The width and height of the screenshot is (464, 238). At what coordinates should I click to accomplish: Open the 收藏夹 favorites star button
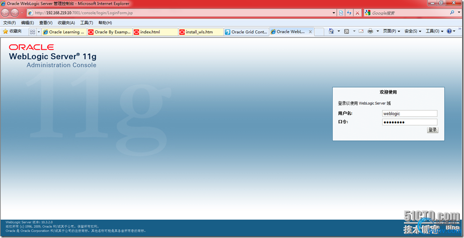[x=13, y=31]
